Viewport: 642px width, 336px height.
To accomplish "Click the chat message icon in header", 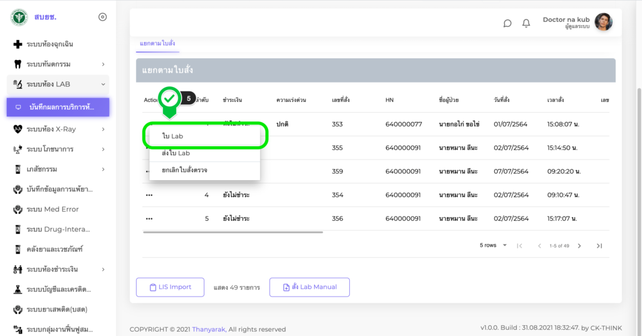I will tap(507, 23).
